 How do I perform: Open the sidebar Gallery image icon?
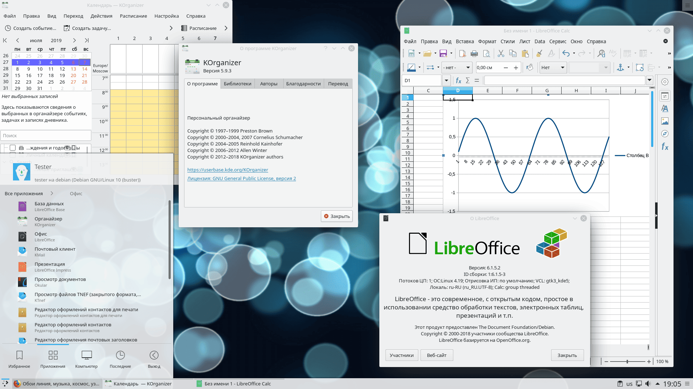665,121
